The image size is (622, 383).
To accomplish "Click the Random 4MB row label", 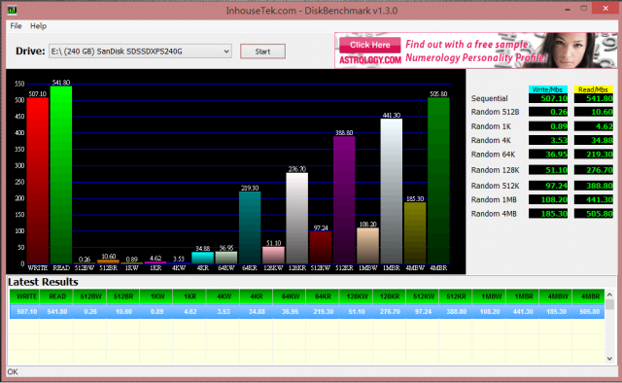I will click(494, 214).
